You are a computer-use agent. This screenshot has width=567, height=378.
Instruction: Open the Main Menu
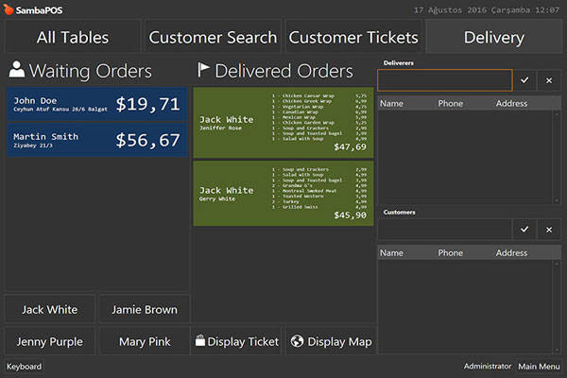coord(539,367)
